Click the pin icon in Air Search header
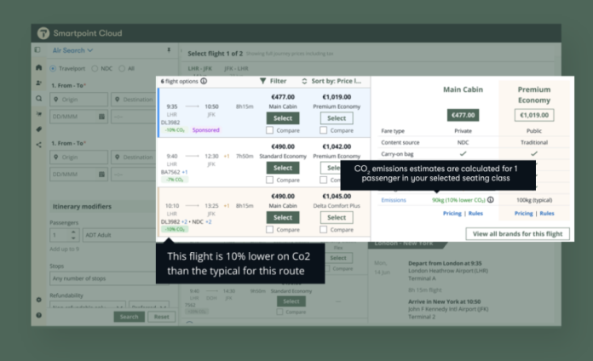This screenshot has width=593, height=361. [169, 50]
